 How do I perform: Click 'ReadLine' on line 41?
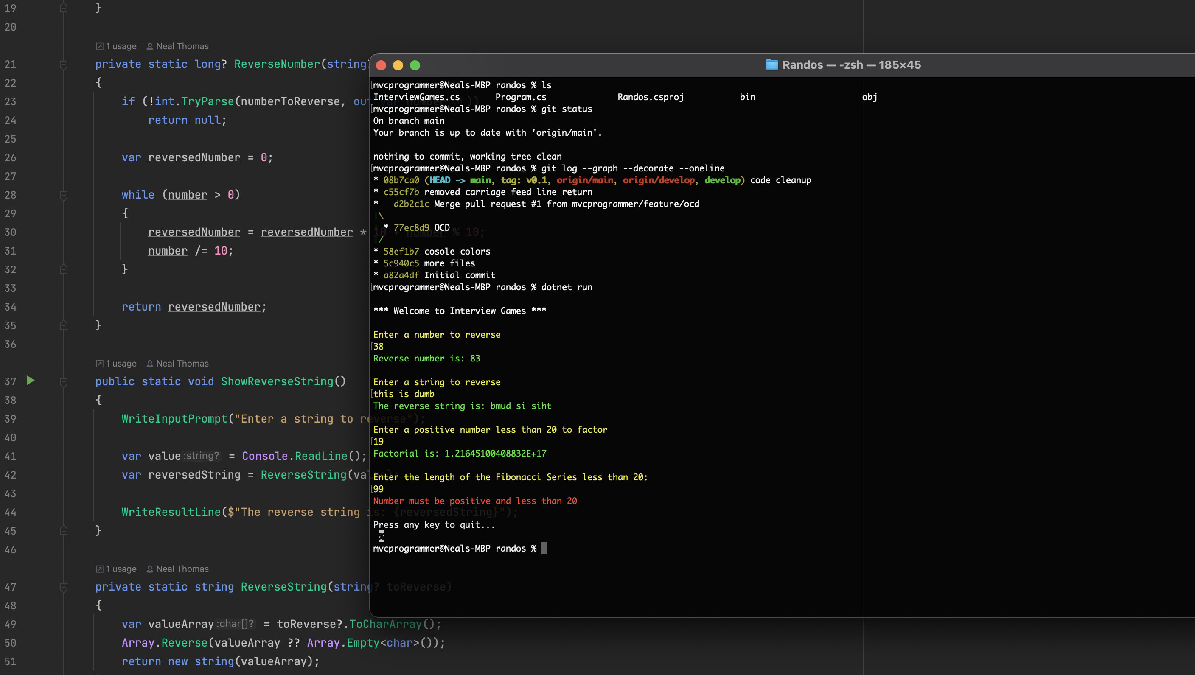click(x=321, y=457)
